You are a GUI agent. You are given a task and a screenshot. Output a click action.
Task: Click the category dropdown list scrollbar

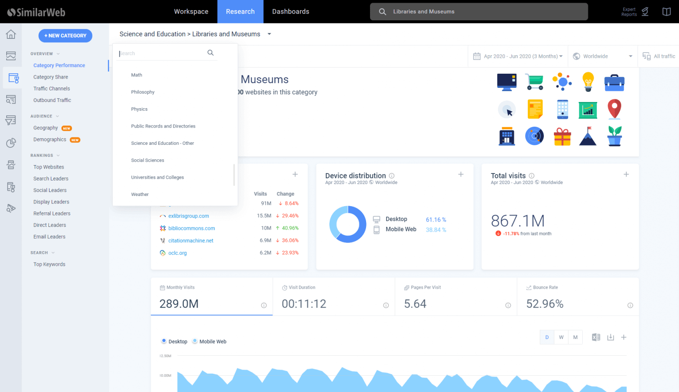coord(234,175)
